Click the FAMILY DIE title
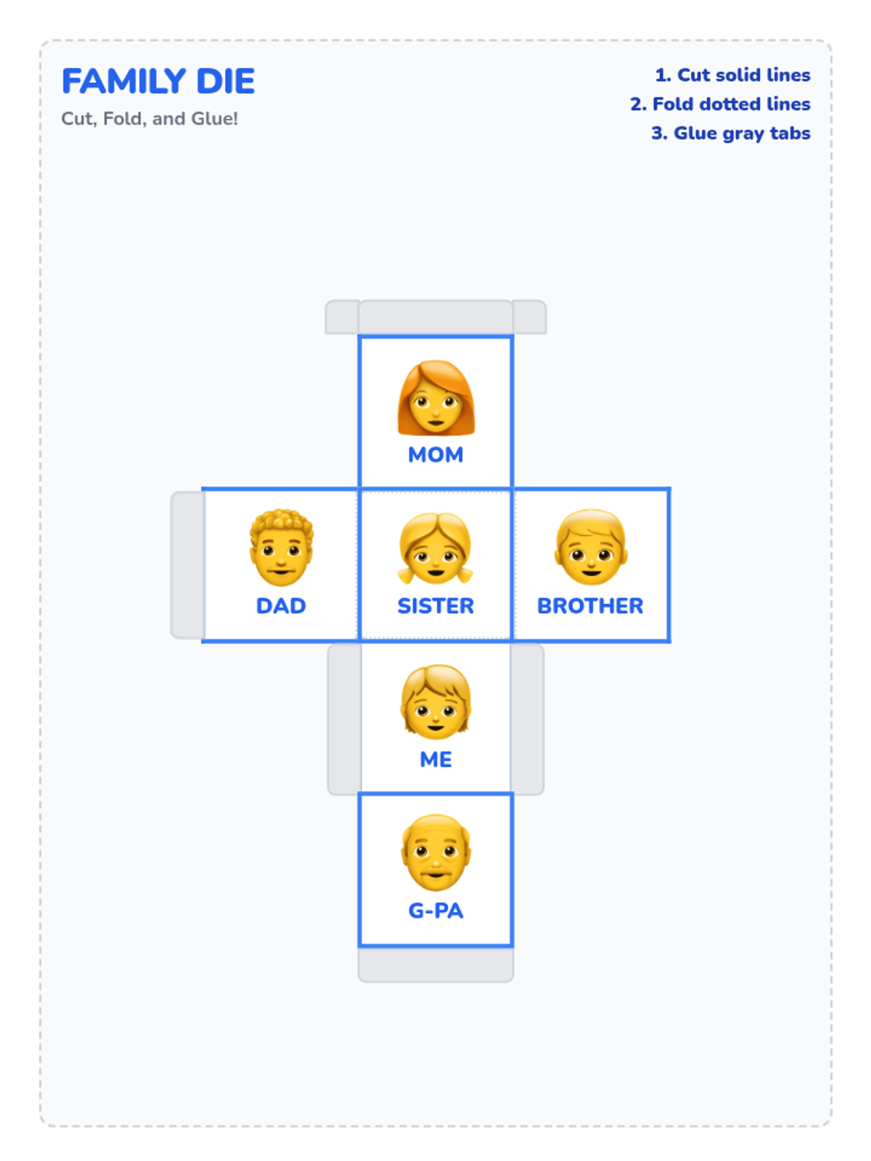 click(158, 81)
